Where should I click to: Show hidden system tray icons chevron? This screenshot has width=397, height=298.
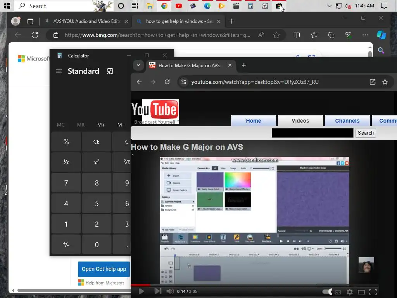tap(329, 6)
